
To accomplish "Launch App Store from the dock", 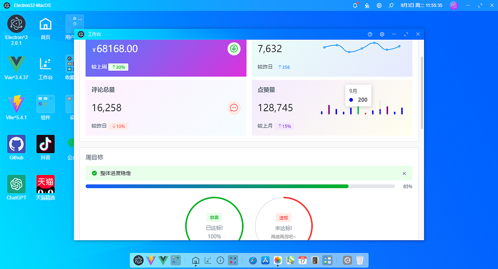I will [265, 260].
